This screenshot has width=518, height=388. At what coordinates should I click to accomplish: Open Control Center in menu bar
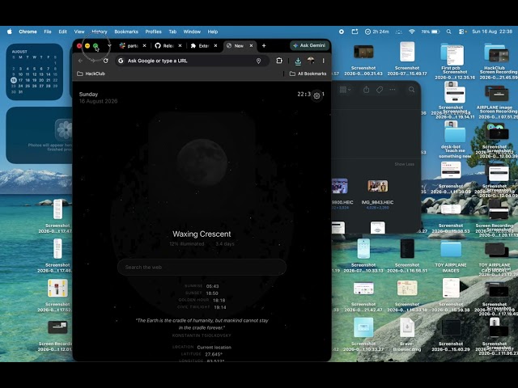462,32
